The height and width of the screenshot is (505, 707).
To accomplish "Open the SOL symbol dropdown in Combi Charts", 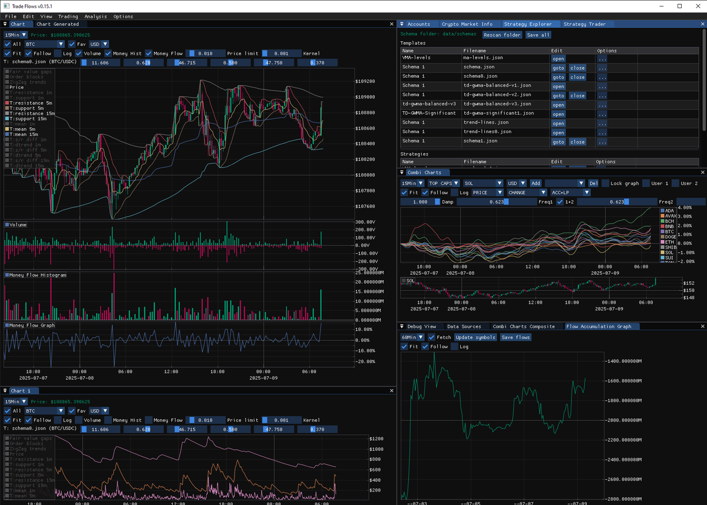I will point(483,183).
